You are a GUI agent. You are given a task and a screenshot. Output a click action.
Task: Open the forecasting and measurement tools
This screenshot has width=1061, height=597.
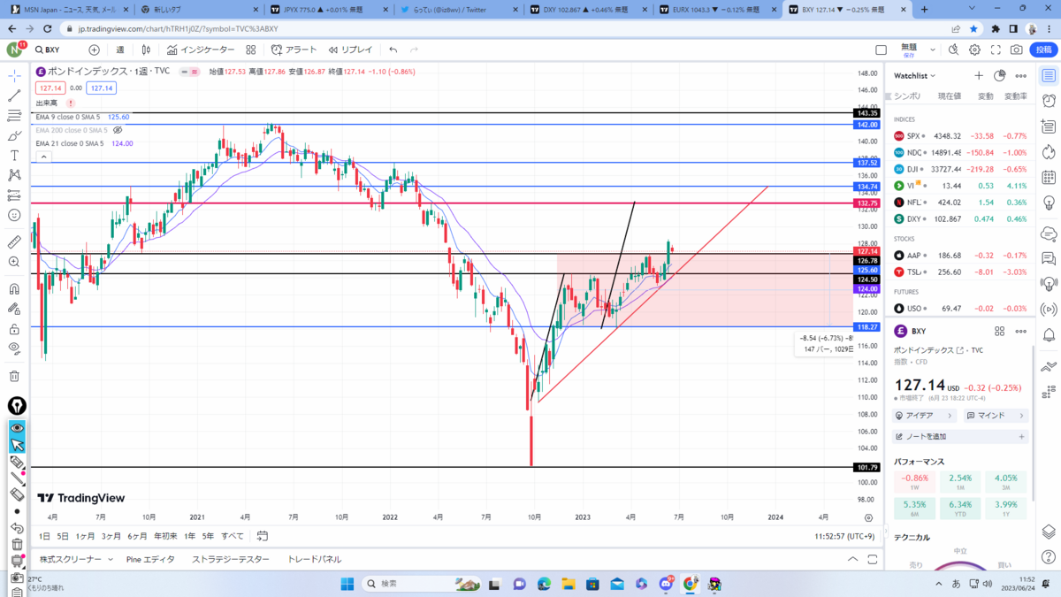pos(15,195)
